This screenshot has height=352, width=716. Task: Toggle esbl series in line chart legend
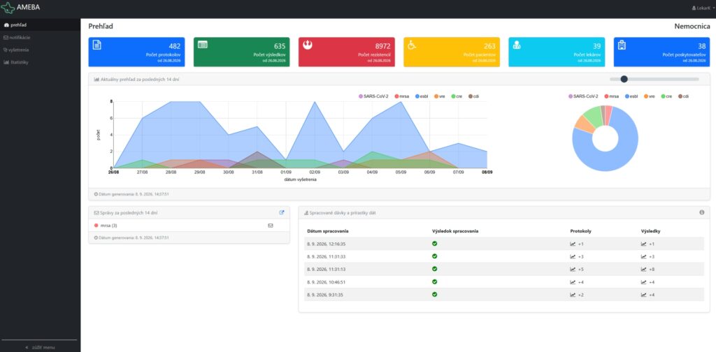(x=422, y=96)
